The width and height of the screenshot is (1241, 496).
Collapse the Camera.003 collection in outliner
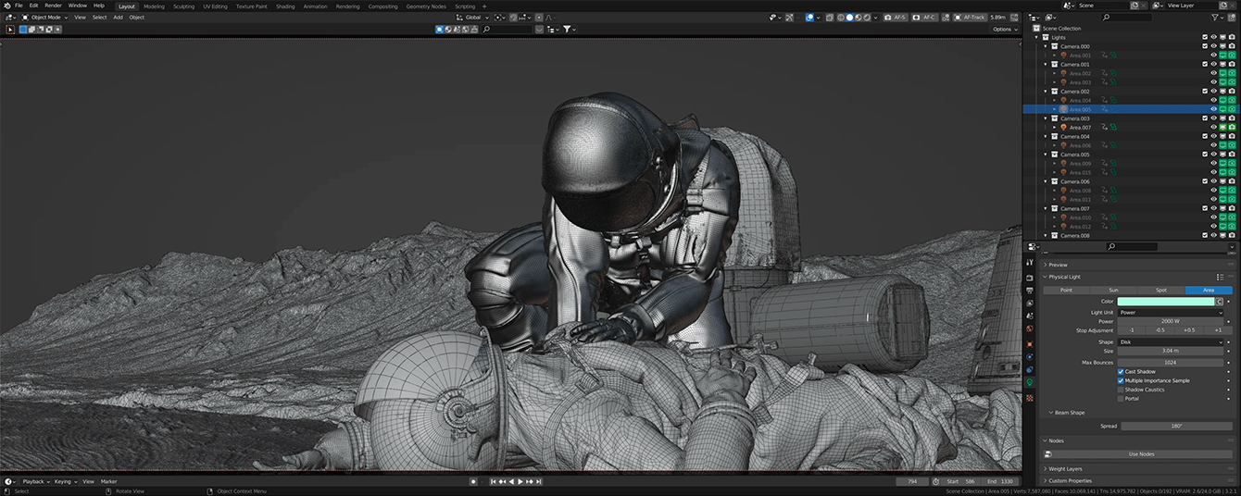tap(1045, 118)
